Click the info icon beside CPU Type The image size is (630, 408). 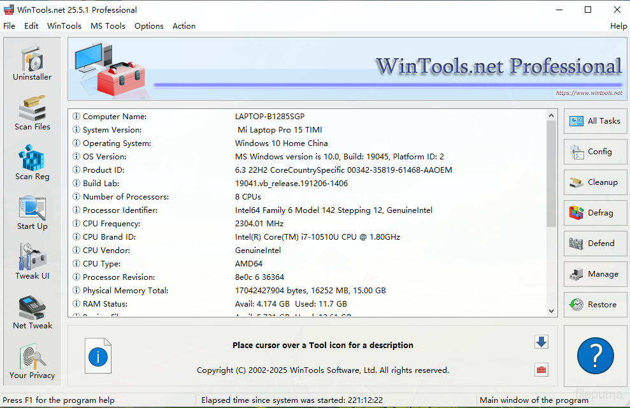[76, 263]
